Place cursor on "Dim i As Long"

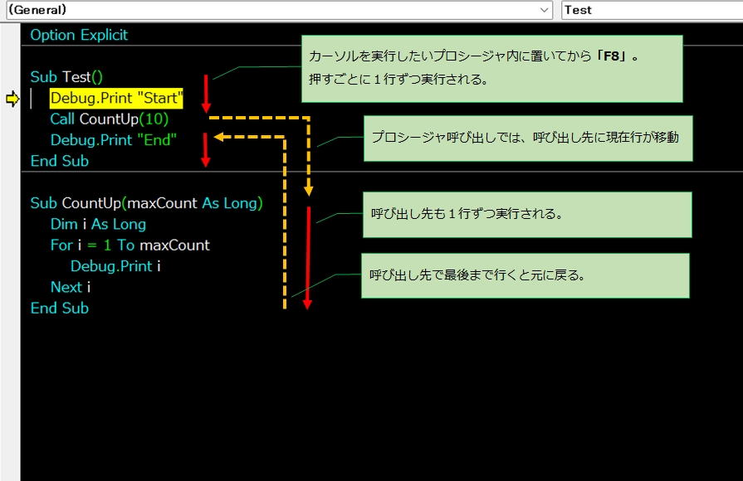click(x=98, y=224)
